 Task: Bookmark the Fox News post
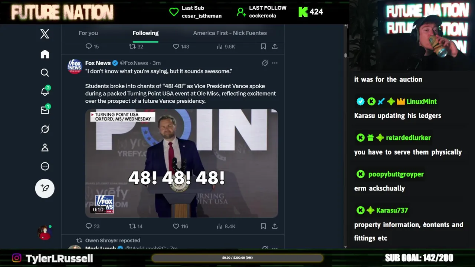(263, 226)
